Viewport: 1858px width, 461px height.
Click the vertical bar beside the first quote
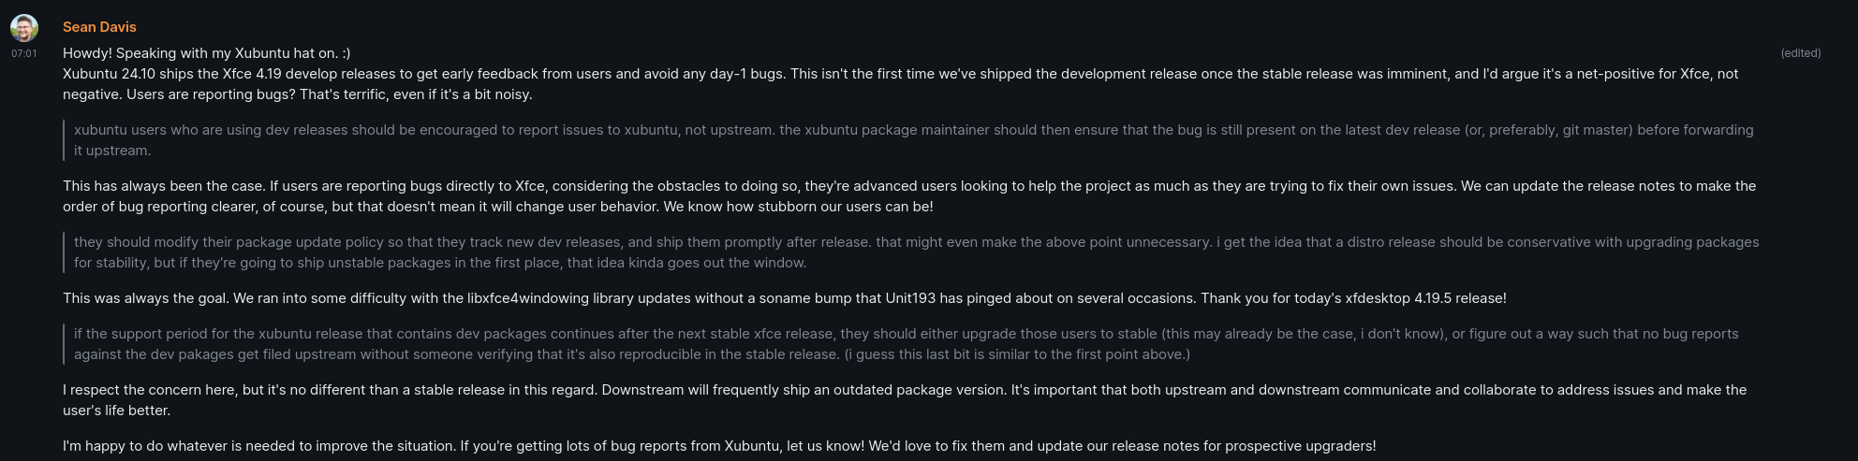pos(65,140)
